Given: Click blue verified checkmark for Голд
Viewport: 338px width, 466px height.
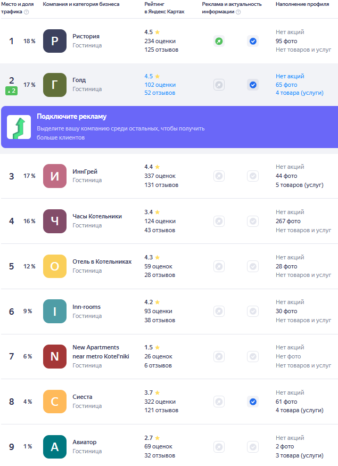Looking at the screenshot, I should [x=253, y=85].
